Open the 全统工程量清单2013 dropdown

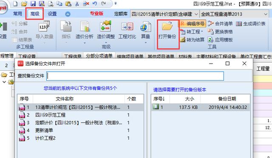(266, 14)
